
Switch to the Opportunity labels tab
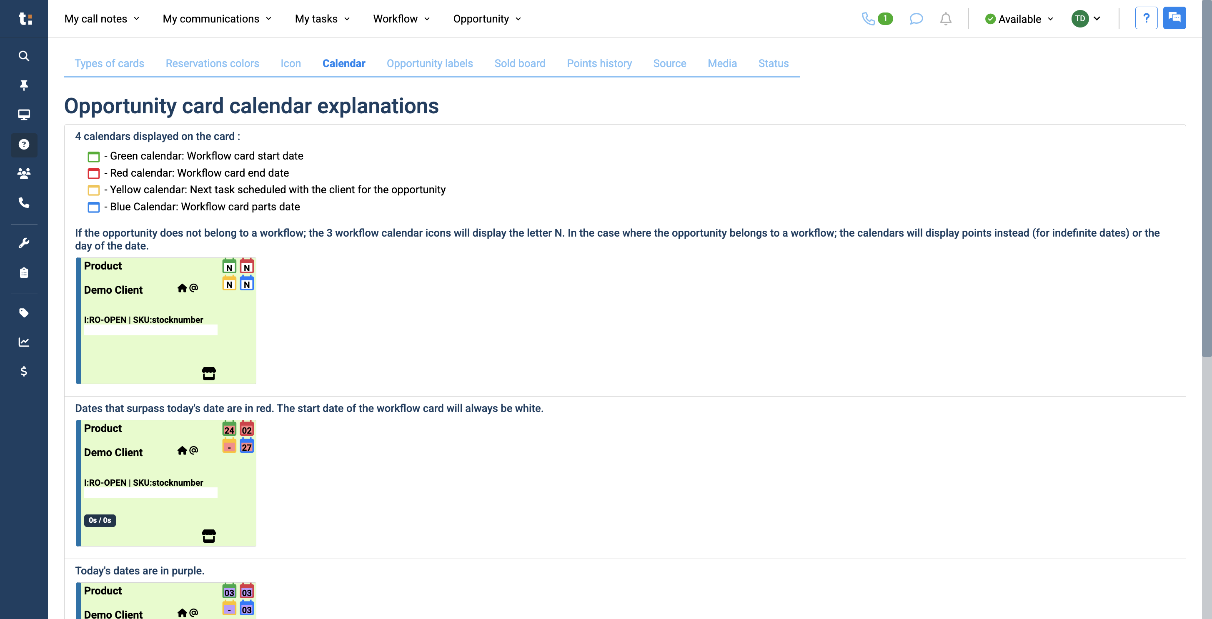pos(429,63)
